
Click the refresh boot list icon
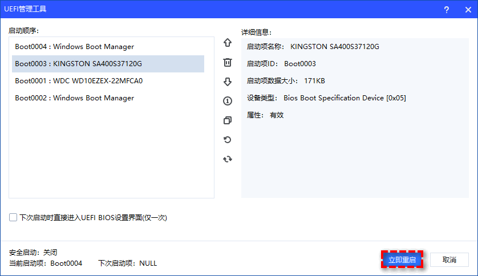point(228,159)
